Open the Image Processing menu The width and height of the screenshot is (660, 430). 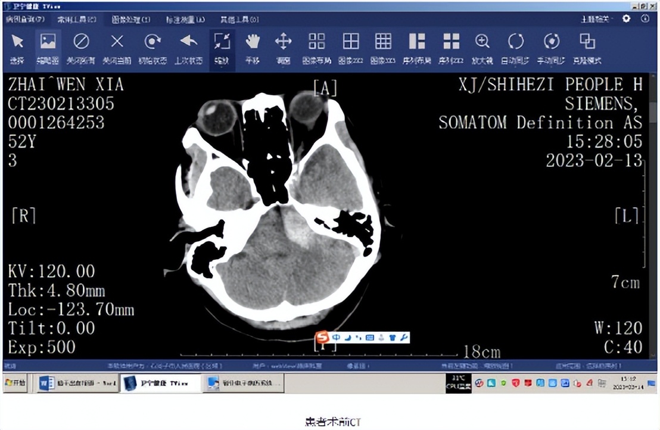(x=131, y=20)
